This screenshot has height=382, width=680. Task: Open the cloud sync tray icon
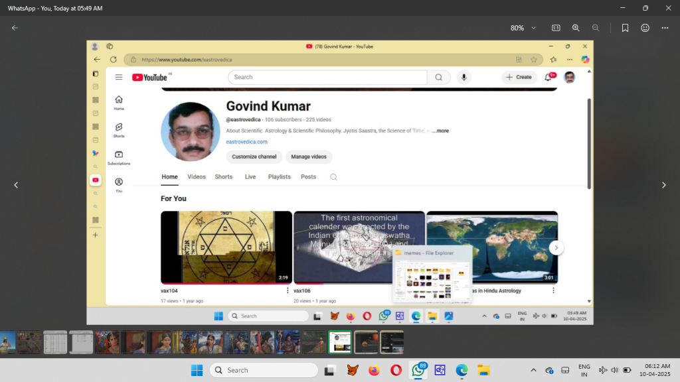(549, 370)
